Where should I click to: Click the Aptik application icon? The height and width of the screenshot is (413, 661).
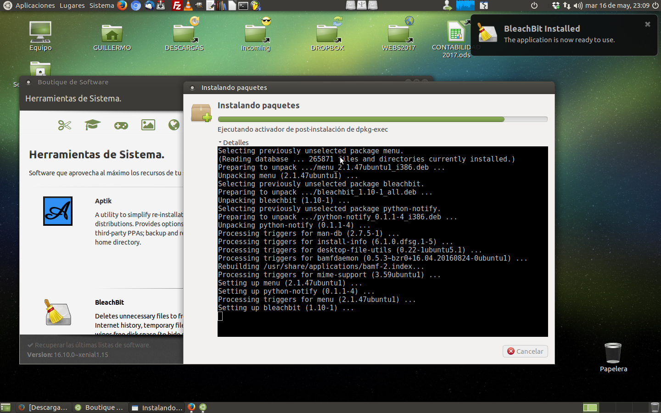point(58,211)
